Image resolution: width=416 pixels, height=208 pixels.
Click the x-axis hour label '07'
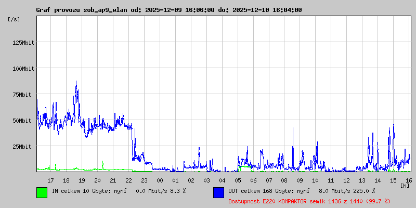(269, 180)
